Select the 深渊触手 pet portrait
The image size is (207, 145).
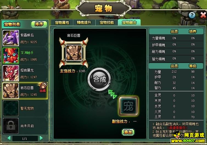tap(11, 56)
